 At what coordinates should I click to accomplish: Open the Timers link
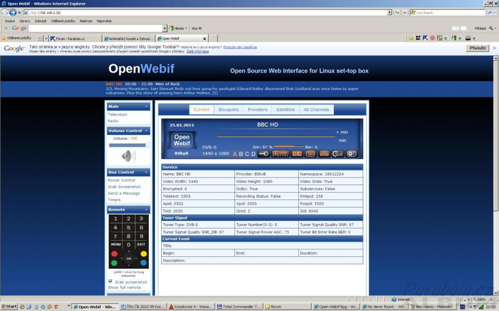pyautogui.click(x=114, y=200)
